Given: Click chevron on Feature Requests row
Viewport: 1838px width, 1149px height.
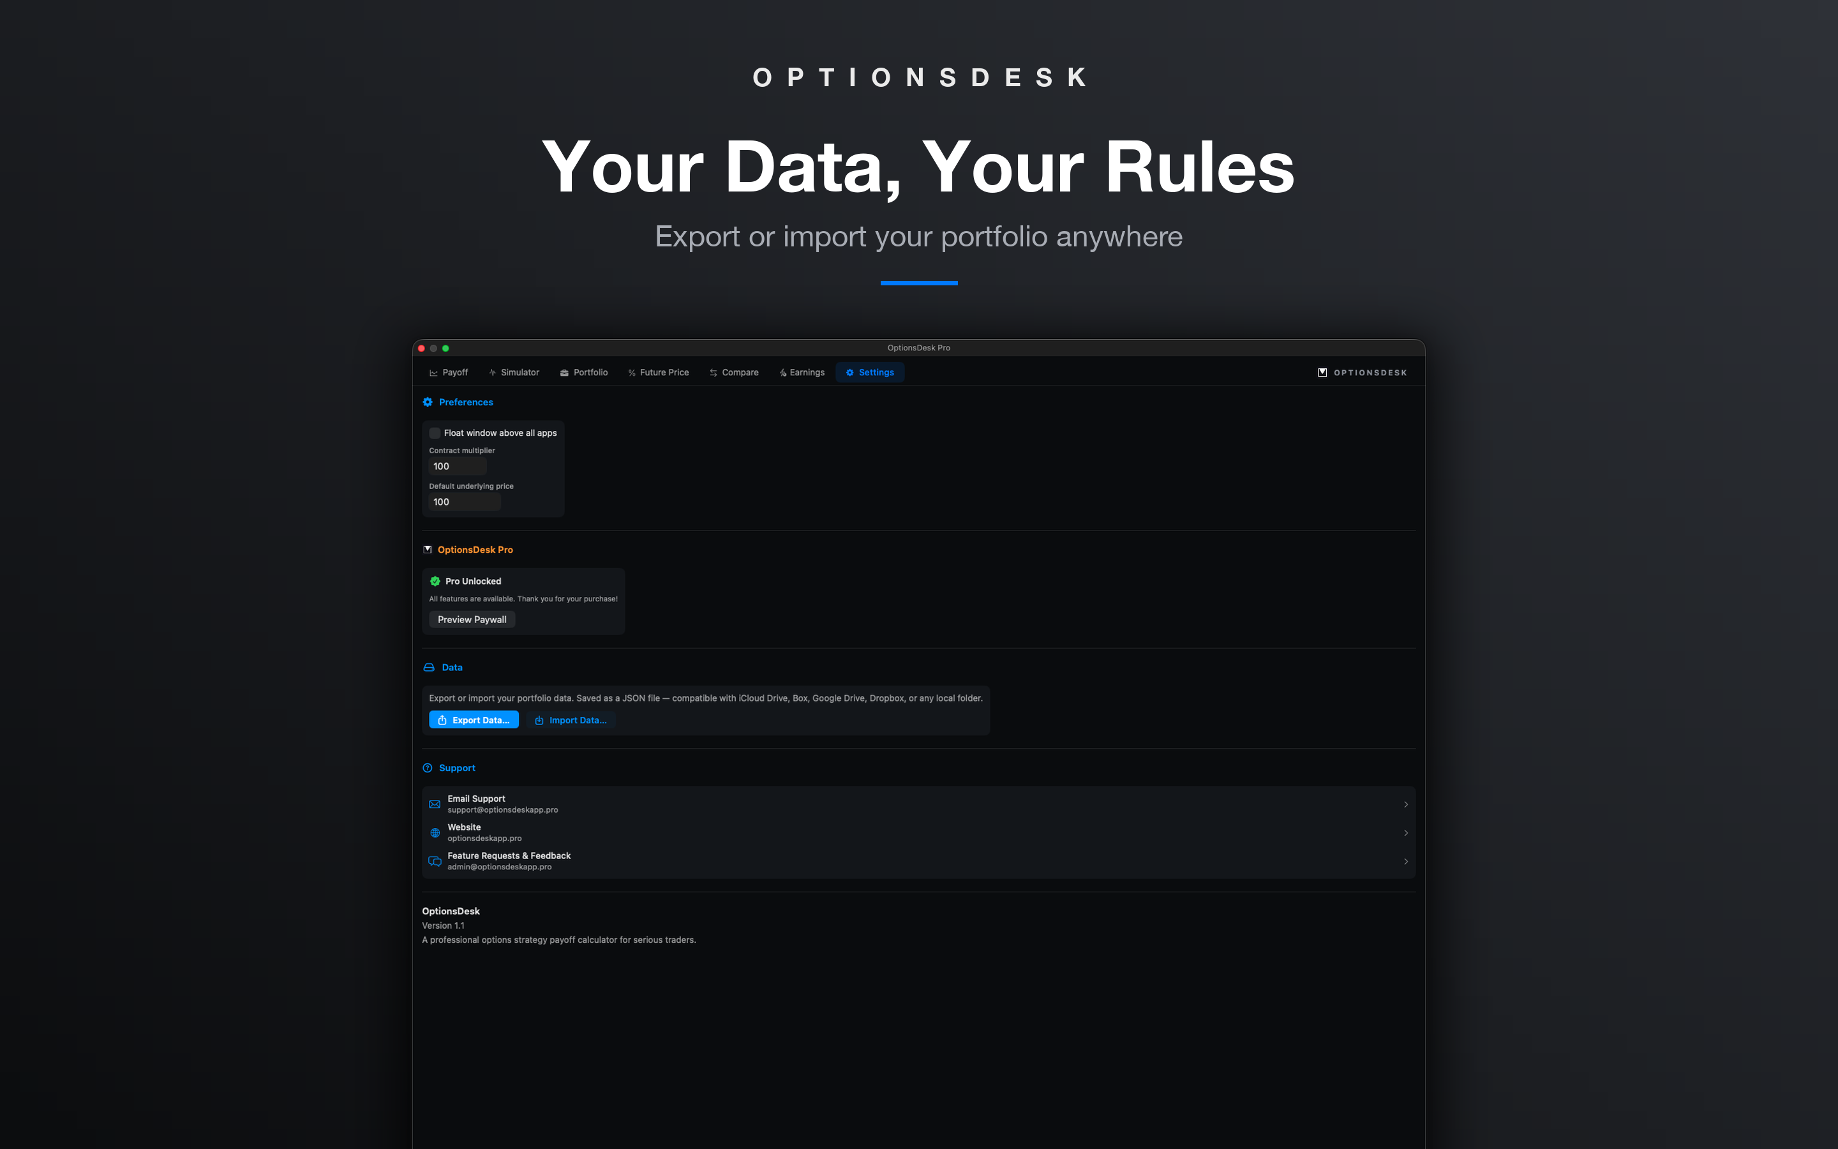Looking at the screenshot, I should 1406,861.
